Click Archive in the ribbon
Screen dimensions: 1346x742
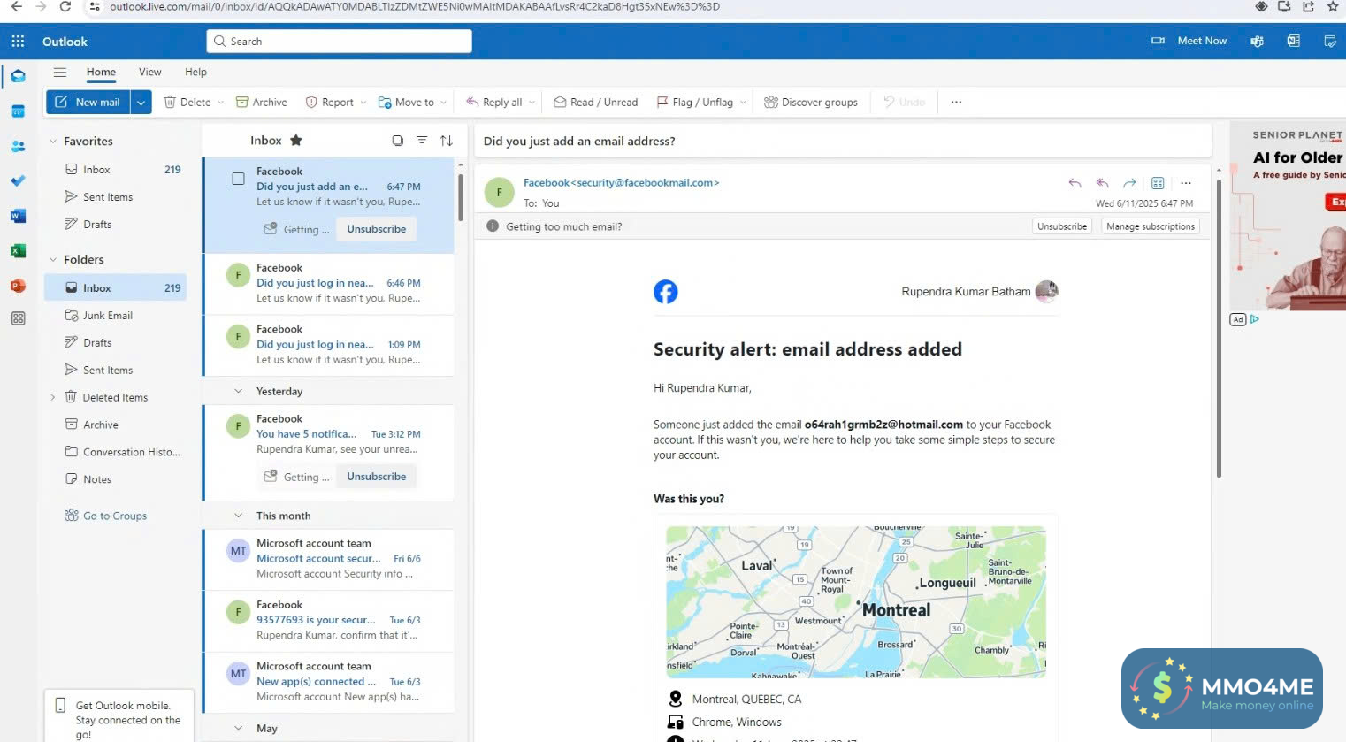tap(262, 103)
